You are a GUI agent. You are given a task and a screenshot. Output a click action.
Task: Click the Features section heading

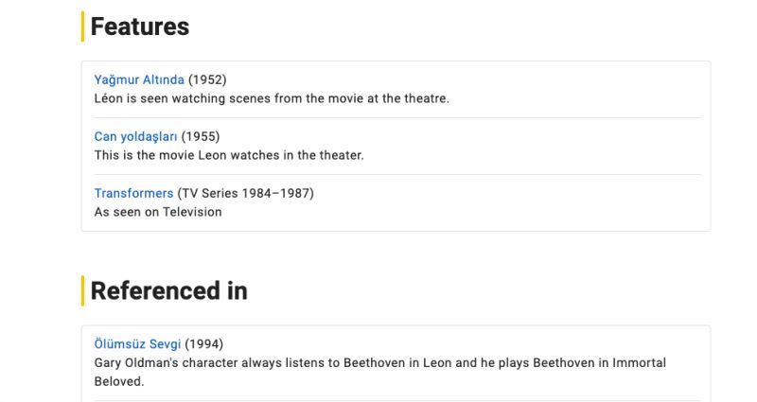tap(140, 27)
